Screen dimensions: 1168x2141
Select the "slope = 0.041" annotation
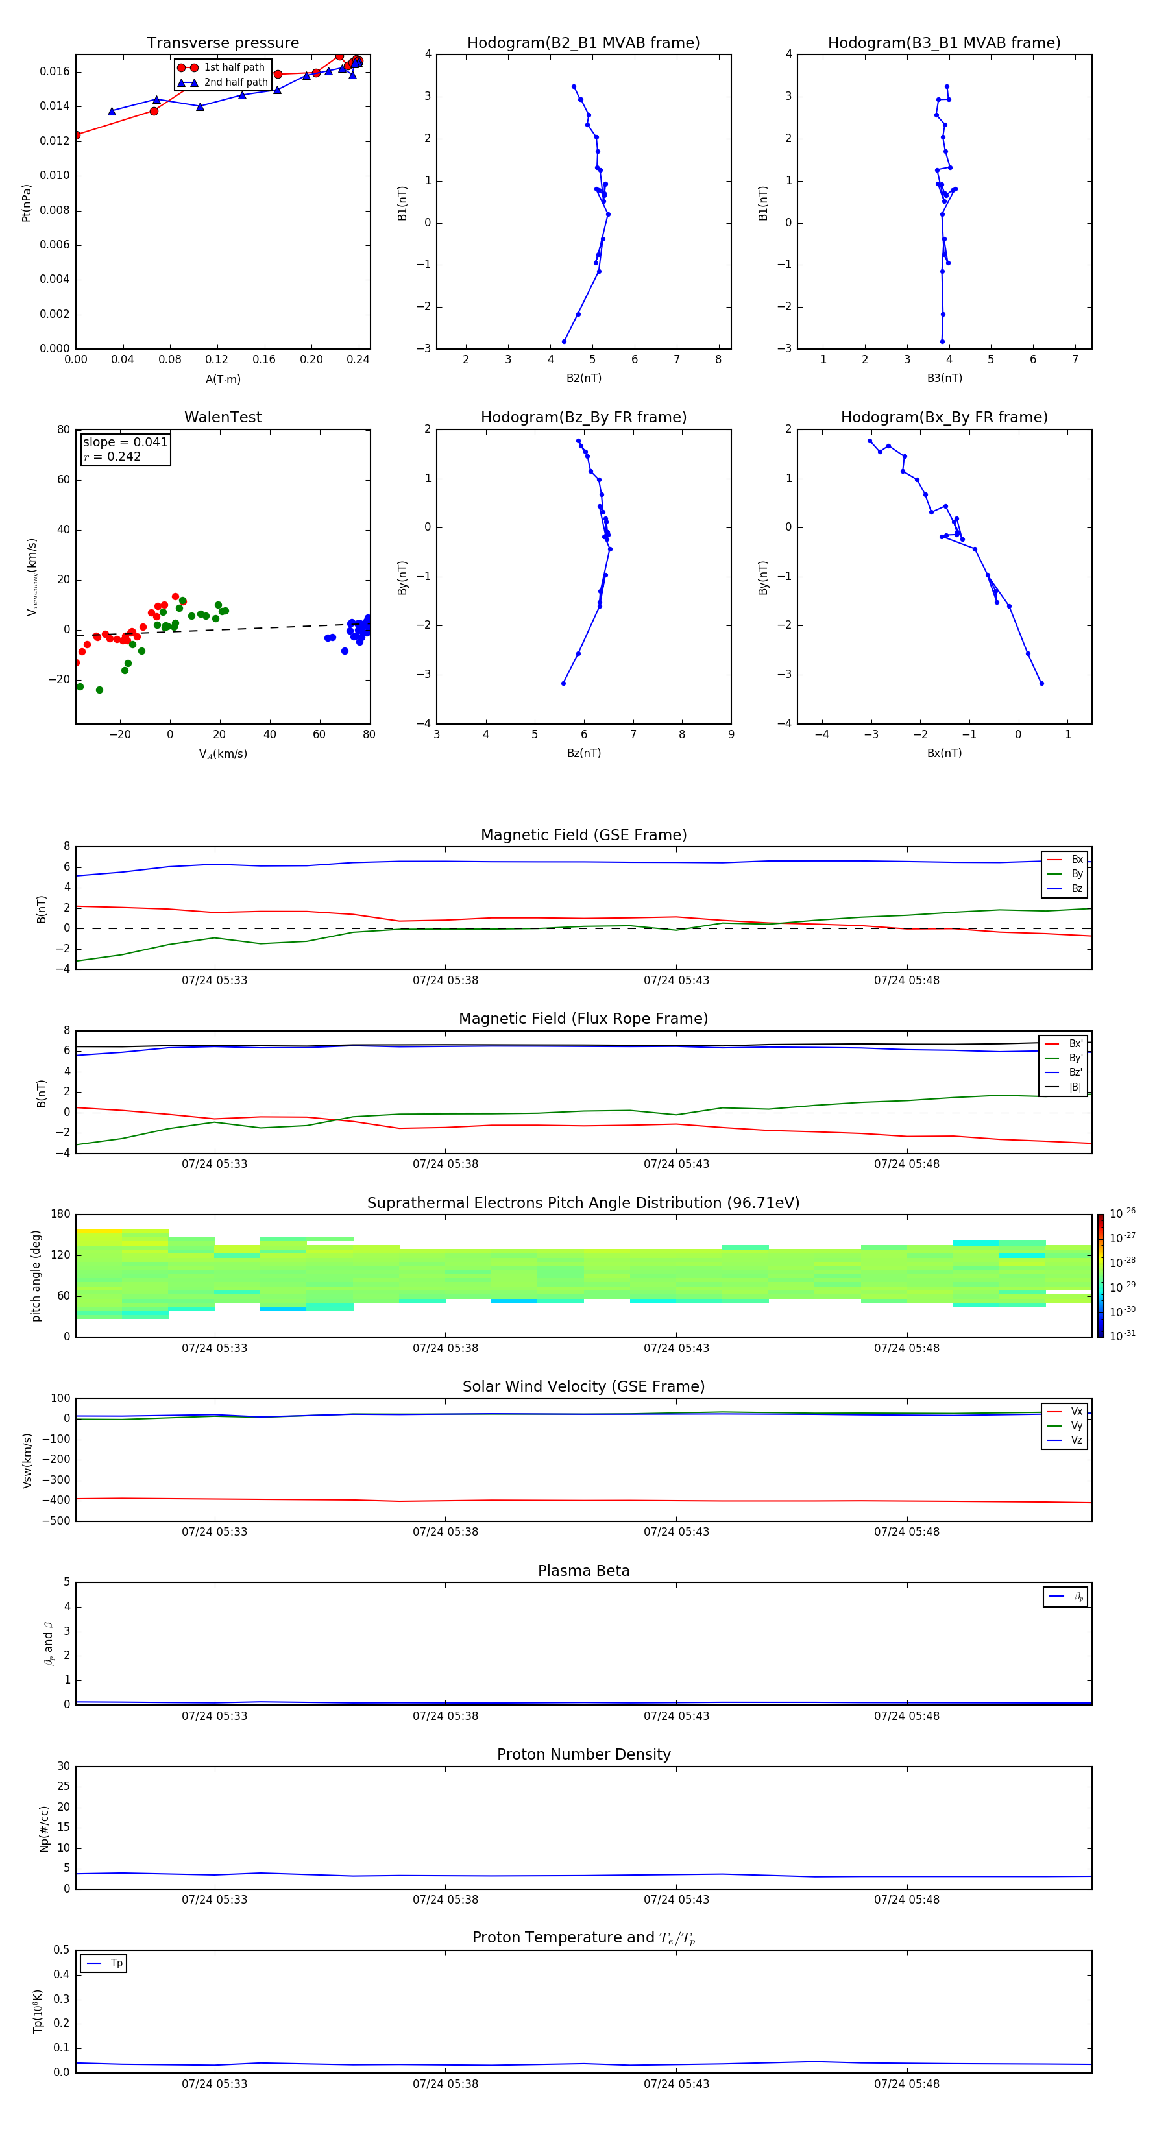point(125,442)
